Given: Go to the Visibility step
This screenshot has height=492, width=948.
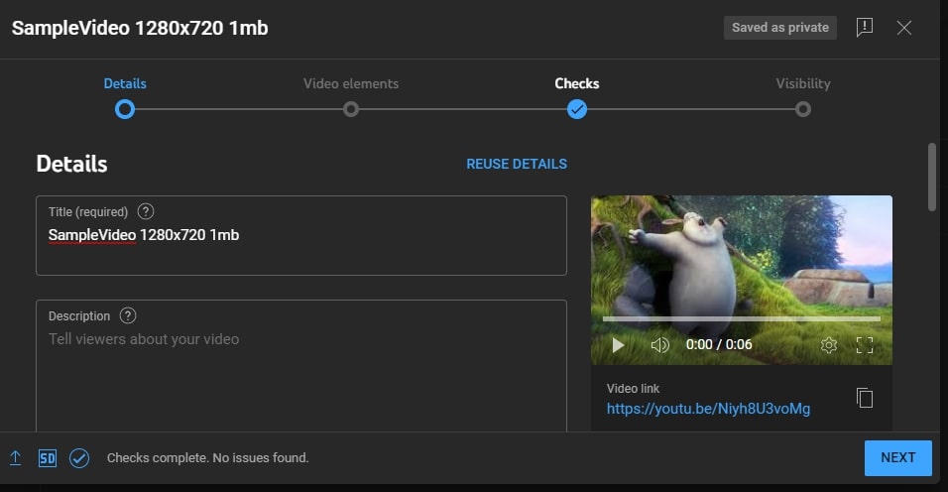Looking at the screenshot, I should tap(803, 83).
